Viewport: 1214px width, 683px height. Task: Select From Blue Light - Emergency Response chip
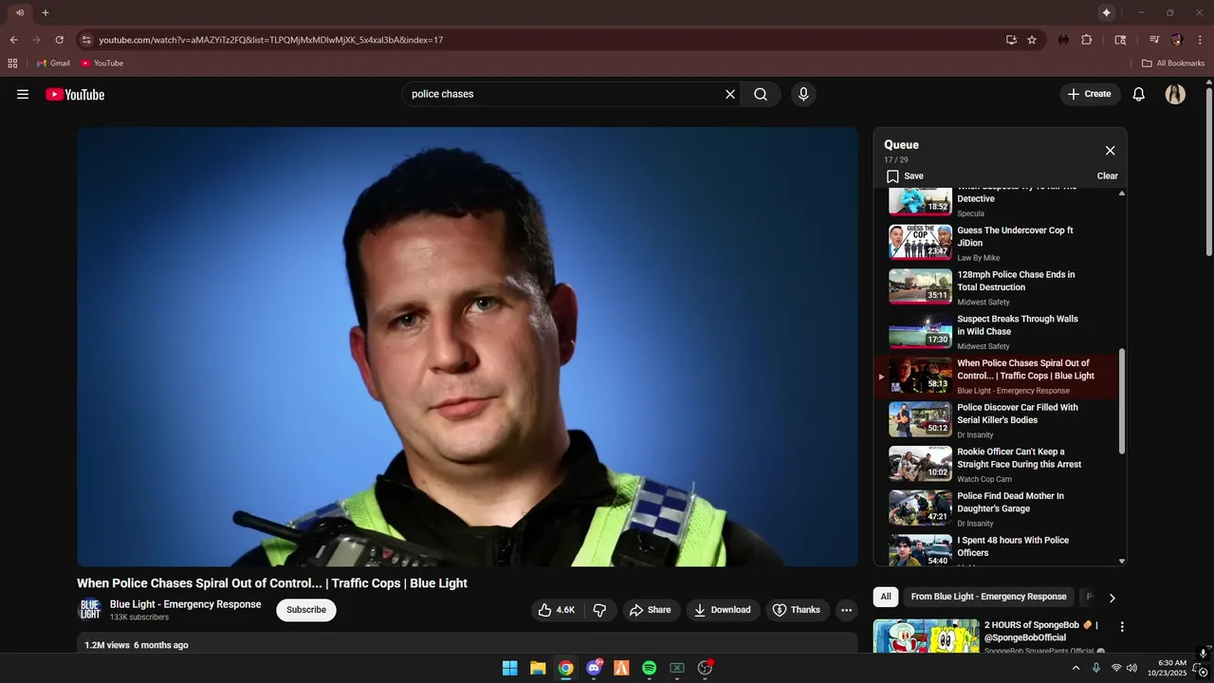tap(988, 597)
